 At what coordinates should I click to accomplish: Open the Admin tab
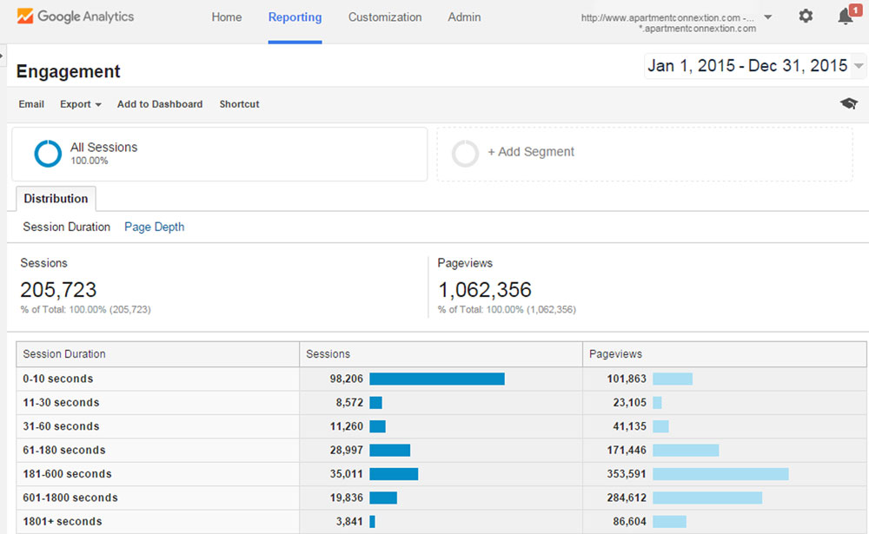tap(464, 17)
